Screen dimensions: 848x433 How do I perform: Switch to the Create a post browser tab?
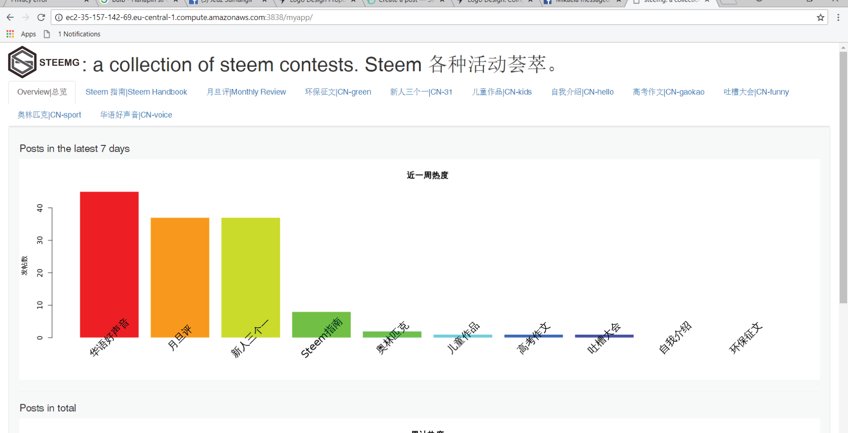pyautogui.click(x=406, y=1)
